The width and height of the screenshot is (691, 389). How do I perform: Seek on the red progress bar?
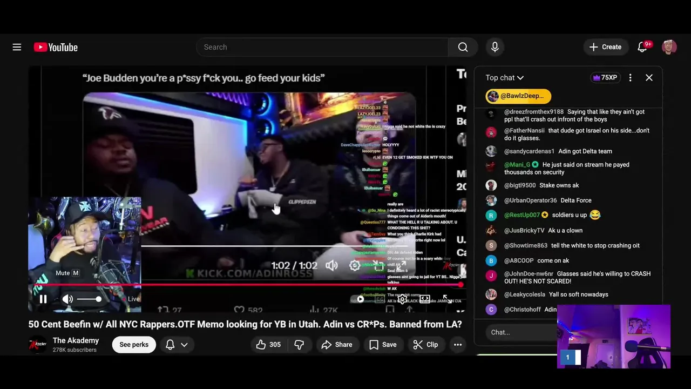click(x=248, y=284)
